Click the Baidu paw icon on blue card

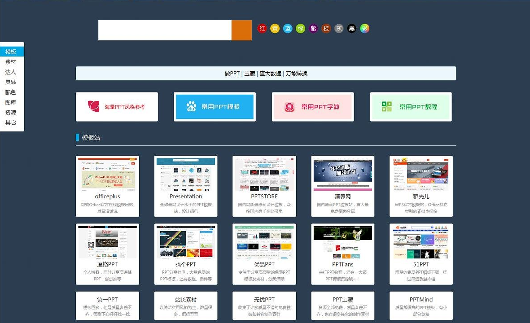191,106
